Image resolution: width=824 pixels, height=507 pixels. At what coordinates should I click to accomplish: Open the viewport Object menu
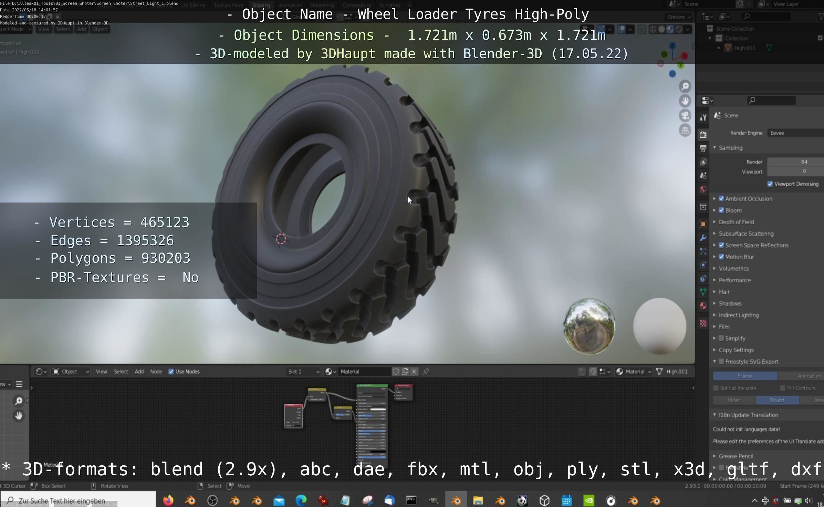[x=100, y=29]
